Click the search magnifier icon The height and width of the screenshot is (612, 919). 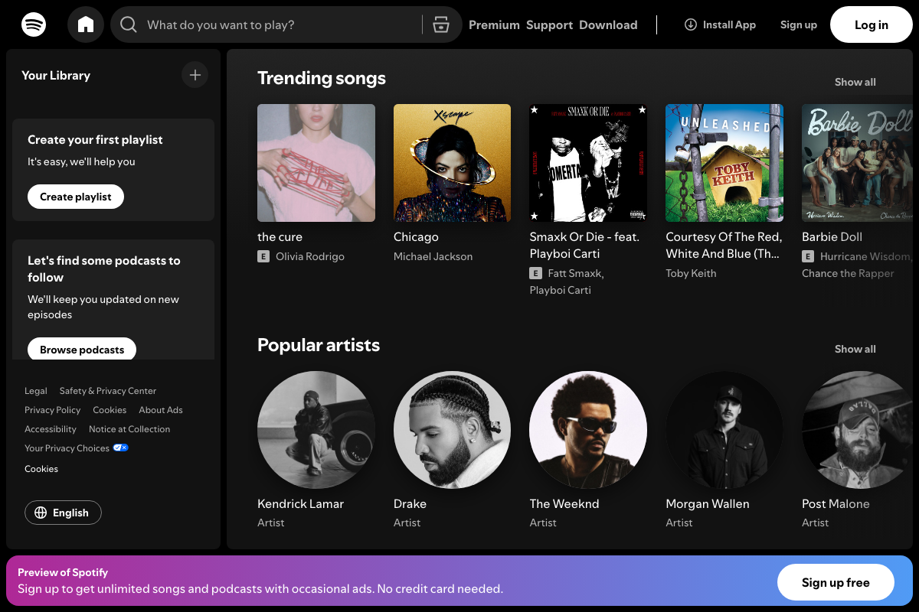pos(129,25)
